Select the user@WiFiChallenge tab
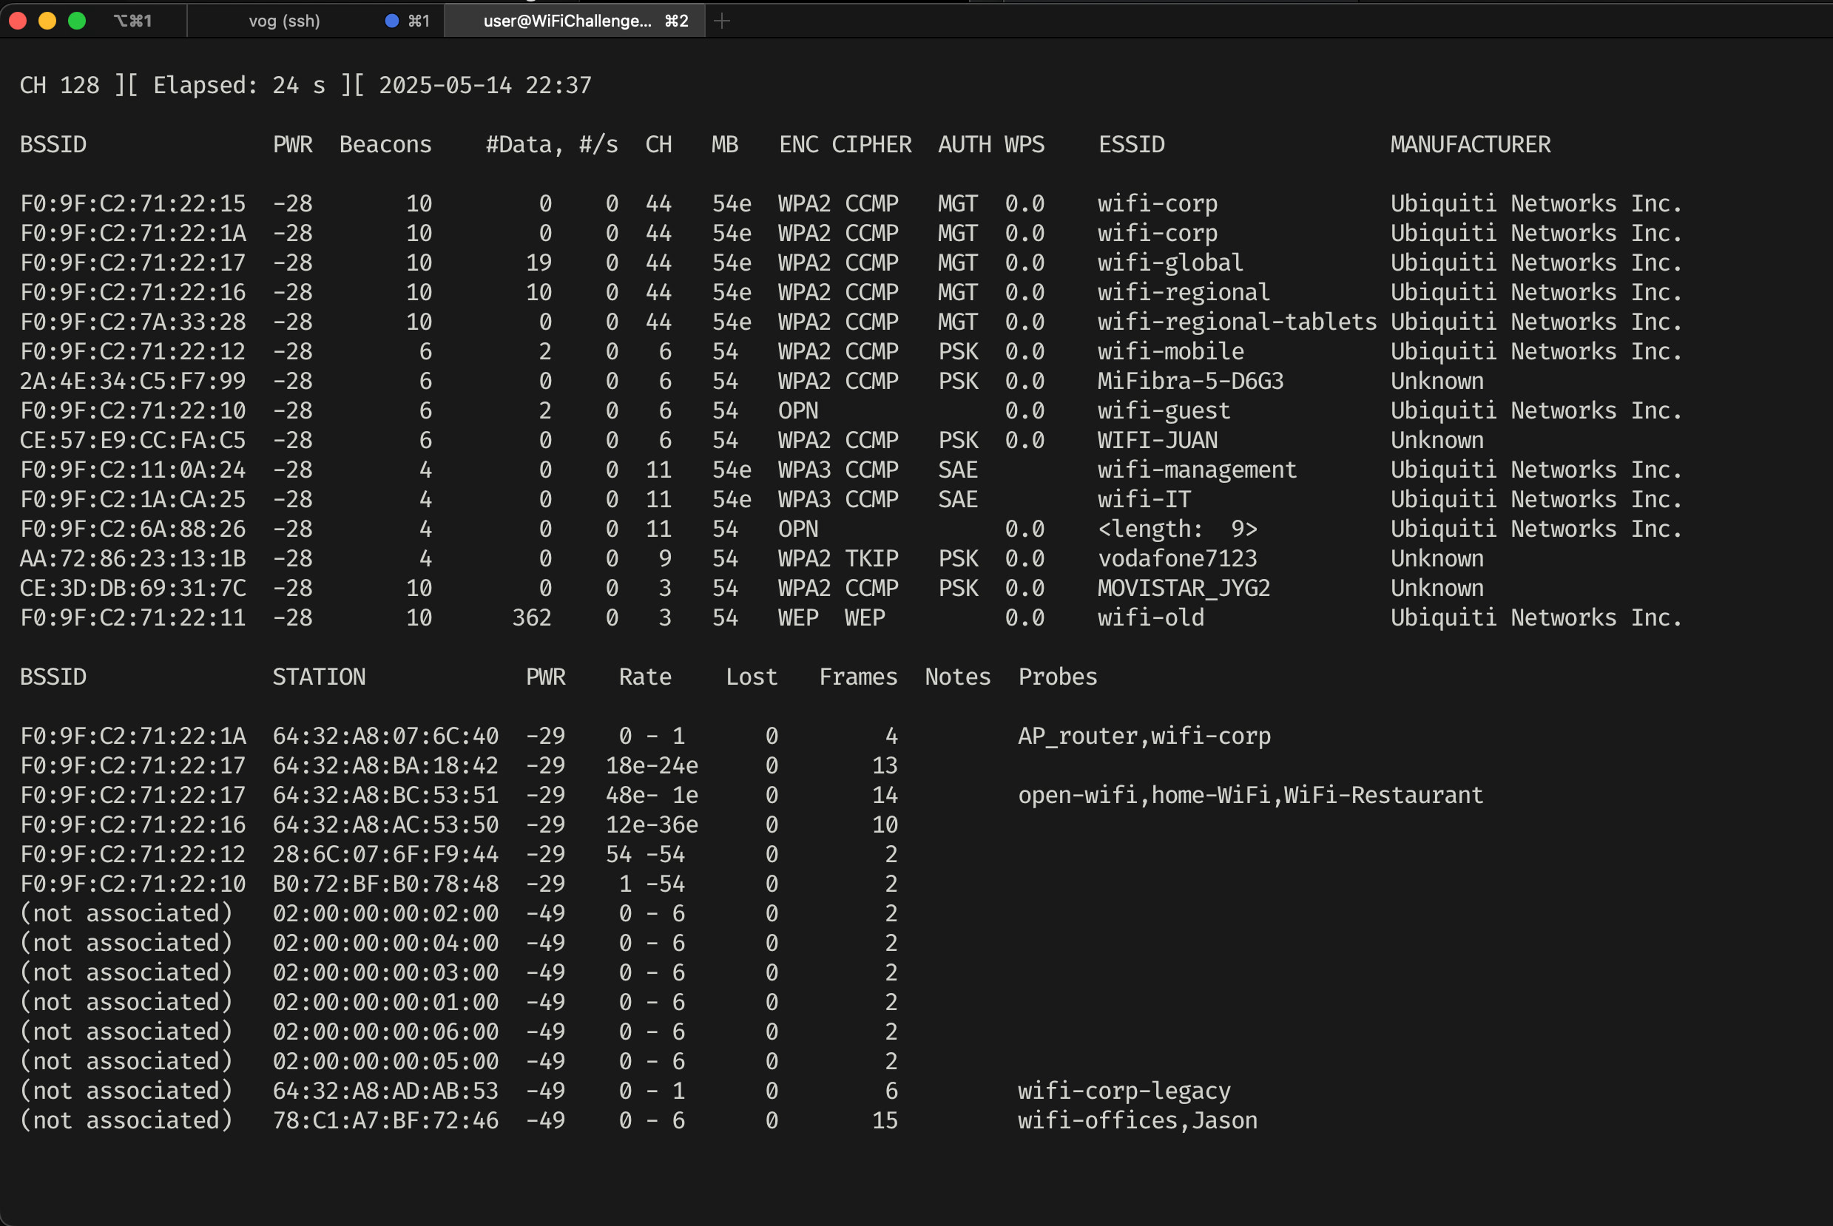This screenshot has width=1833, height=1226. [x=567, y=21]
